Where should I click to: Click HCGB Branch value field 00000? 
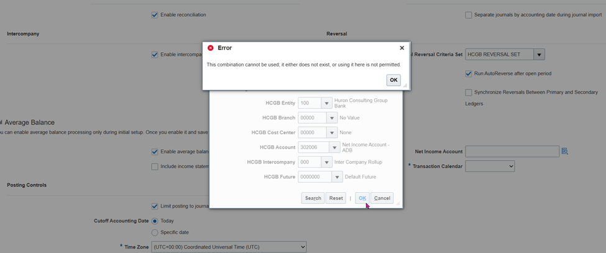click(x=312, y=118)
